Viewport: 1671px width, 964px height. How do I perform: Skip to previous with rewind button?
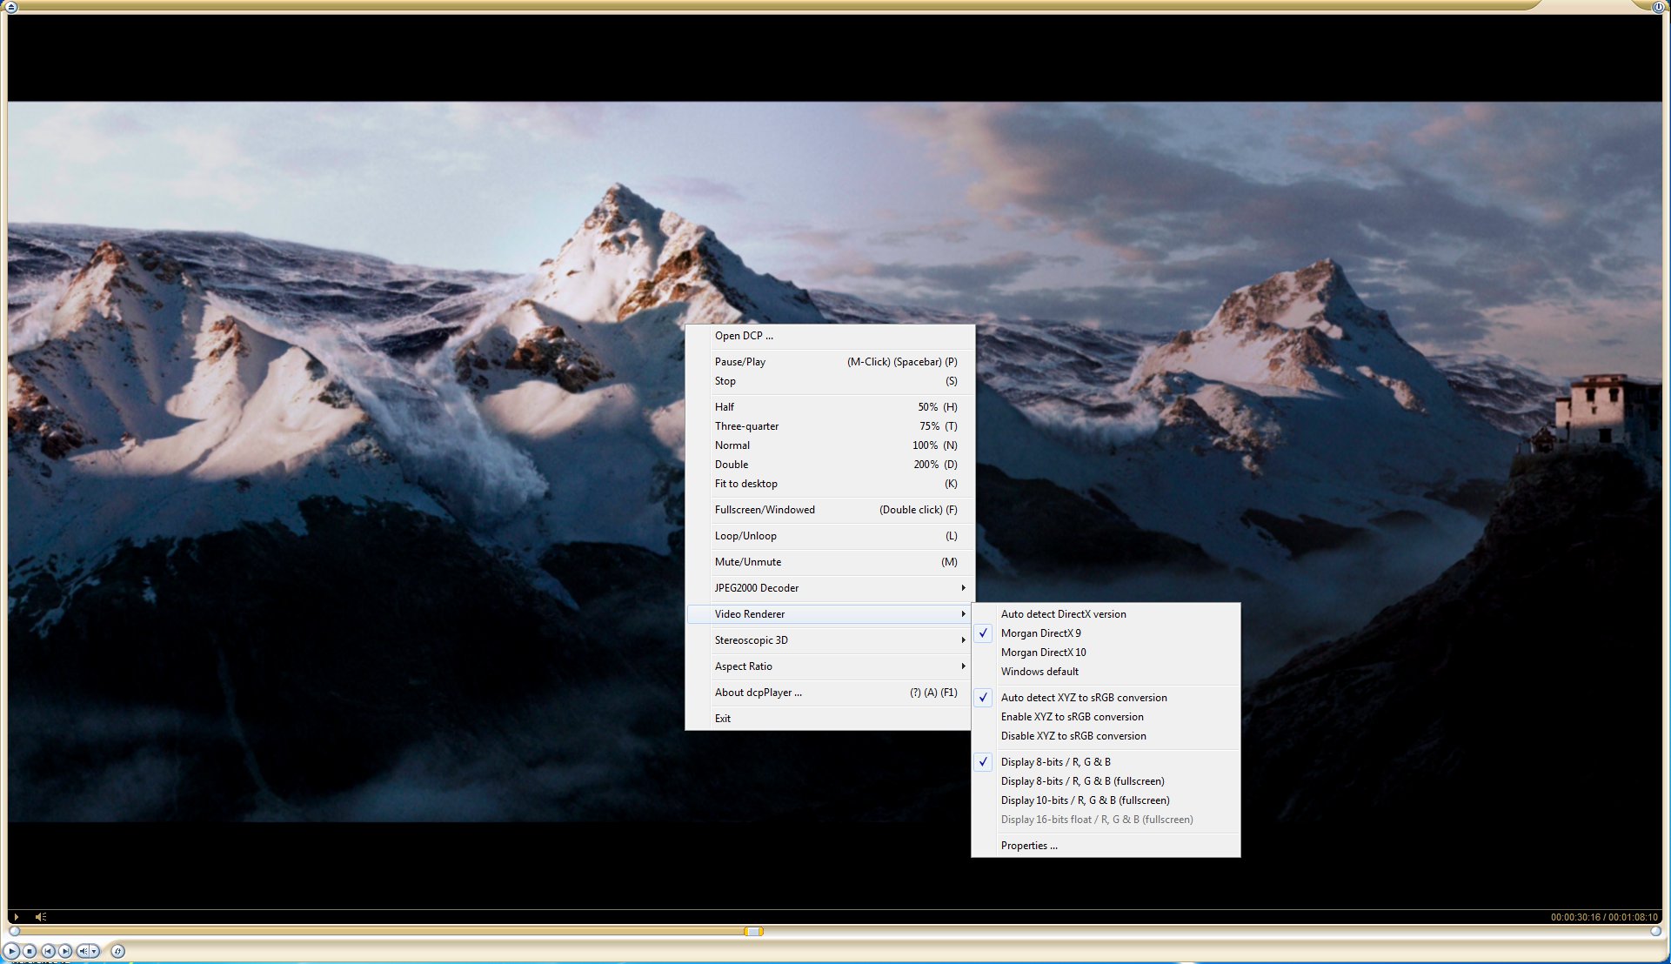(x=49, y=952)
